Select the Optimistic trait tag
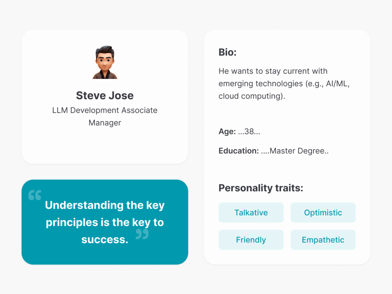This screenshot has height=294, width=392. (x=323, y=212)
